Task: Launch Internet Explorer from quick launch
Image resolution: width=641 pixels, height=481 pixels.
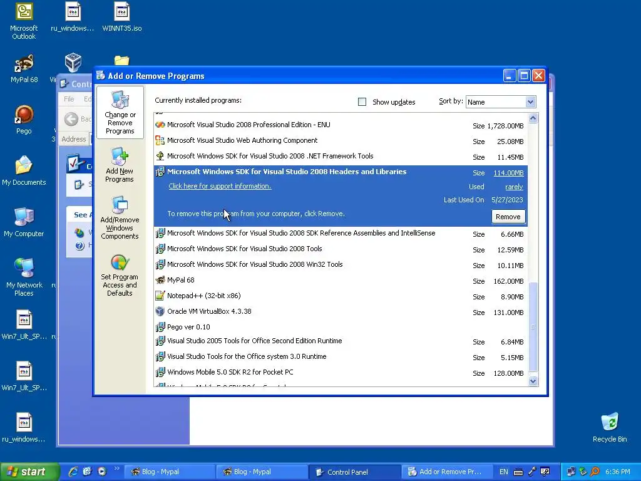Action: click(x=73, y=472)
